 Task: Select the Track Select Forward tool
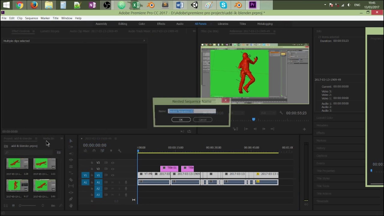click(x=71, y=147)
